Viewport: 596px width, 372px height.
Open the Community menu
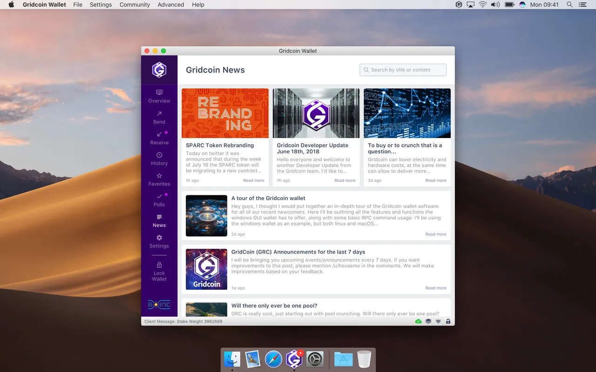click(135, 5)
